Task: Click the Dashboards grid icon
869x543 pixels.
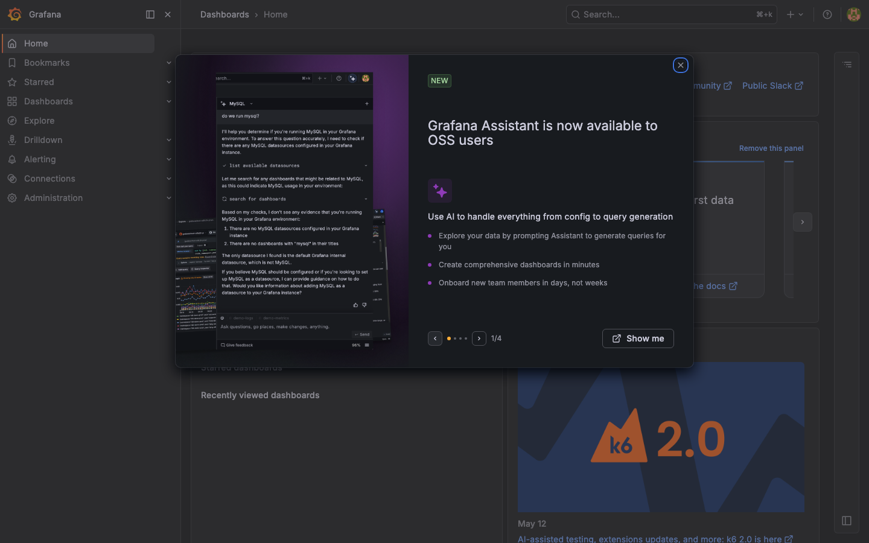Action: tap(12, 101)
